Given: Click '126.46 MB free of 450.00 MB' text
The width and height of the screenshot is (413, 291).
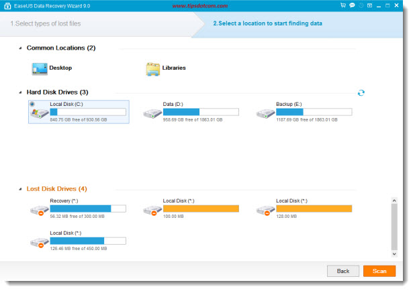Looking at the screenshot, I should (79, 249).
